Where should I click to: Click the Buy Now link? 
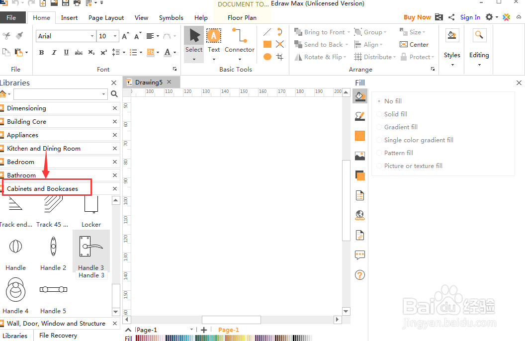(x=417, y=17)
